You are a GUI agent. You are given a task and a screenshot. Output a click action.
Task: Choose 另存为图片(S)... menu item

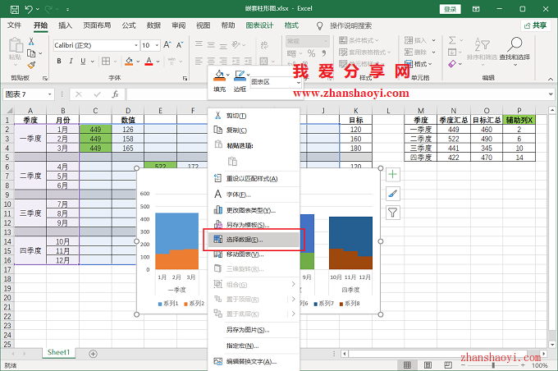click(253, 330)
